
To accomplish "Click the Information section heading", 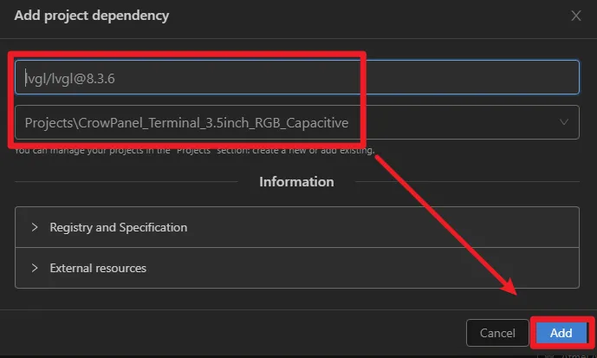I will pos(296,182).
